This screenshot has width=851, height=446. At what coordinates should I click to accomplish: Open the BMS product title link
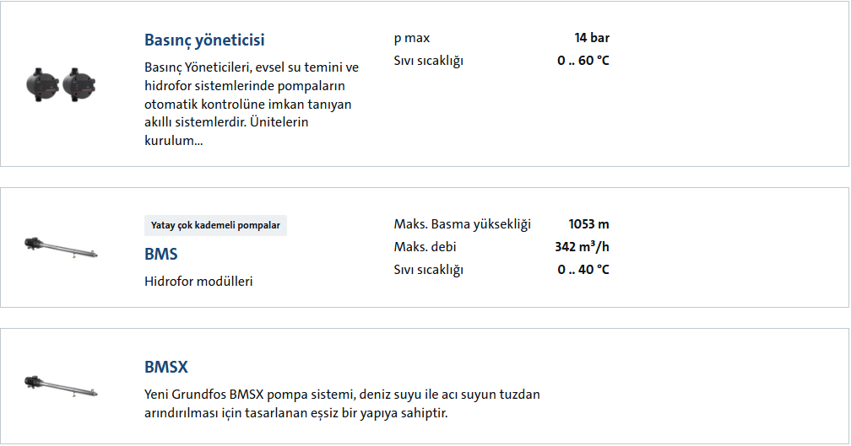[x=161, y=254]
